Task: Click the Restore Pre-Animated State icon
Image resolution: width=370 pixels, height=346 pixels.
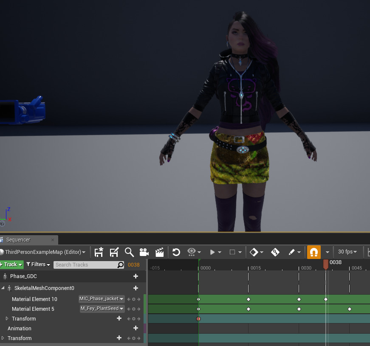Action: click(176, 252)
